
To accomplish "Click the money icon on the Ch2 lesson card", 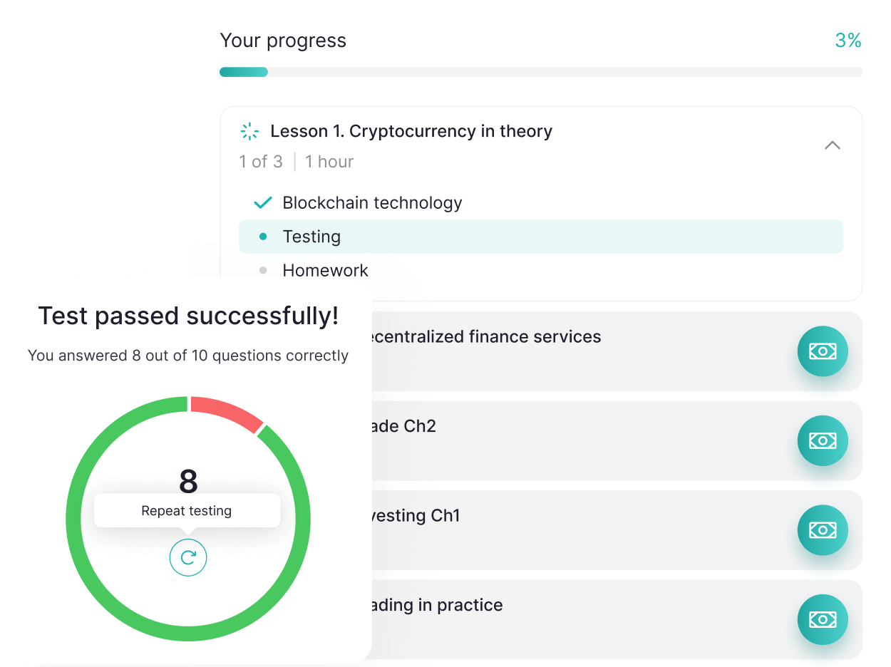I will [x=823, y=441].
